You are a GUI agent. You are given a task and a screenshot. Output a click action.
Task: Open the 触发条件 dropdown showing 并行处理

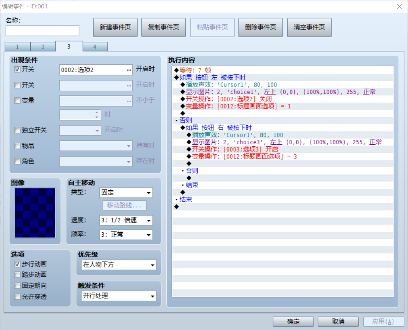coord(119,296)
